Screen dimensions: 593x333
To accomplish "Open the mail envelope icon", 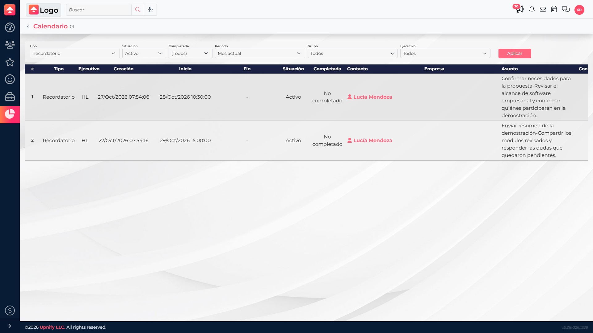I will click(543, 10).
